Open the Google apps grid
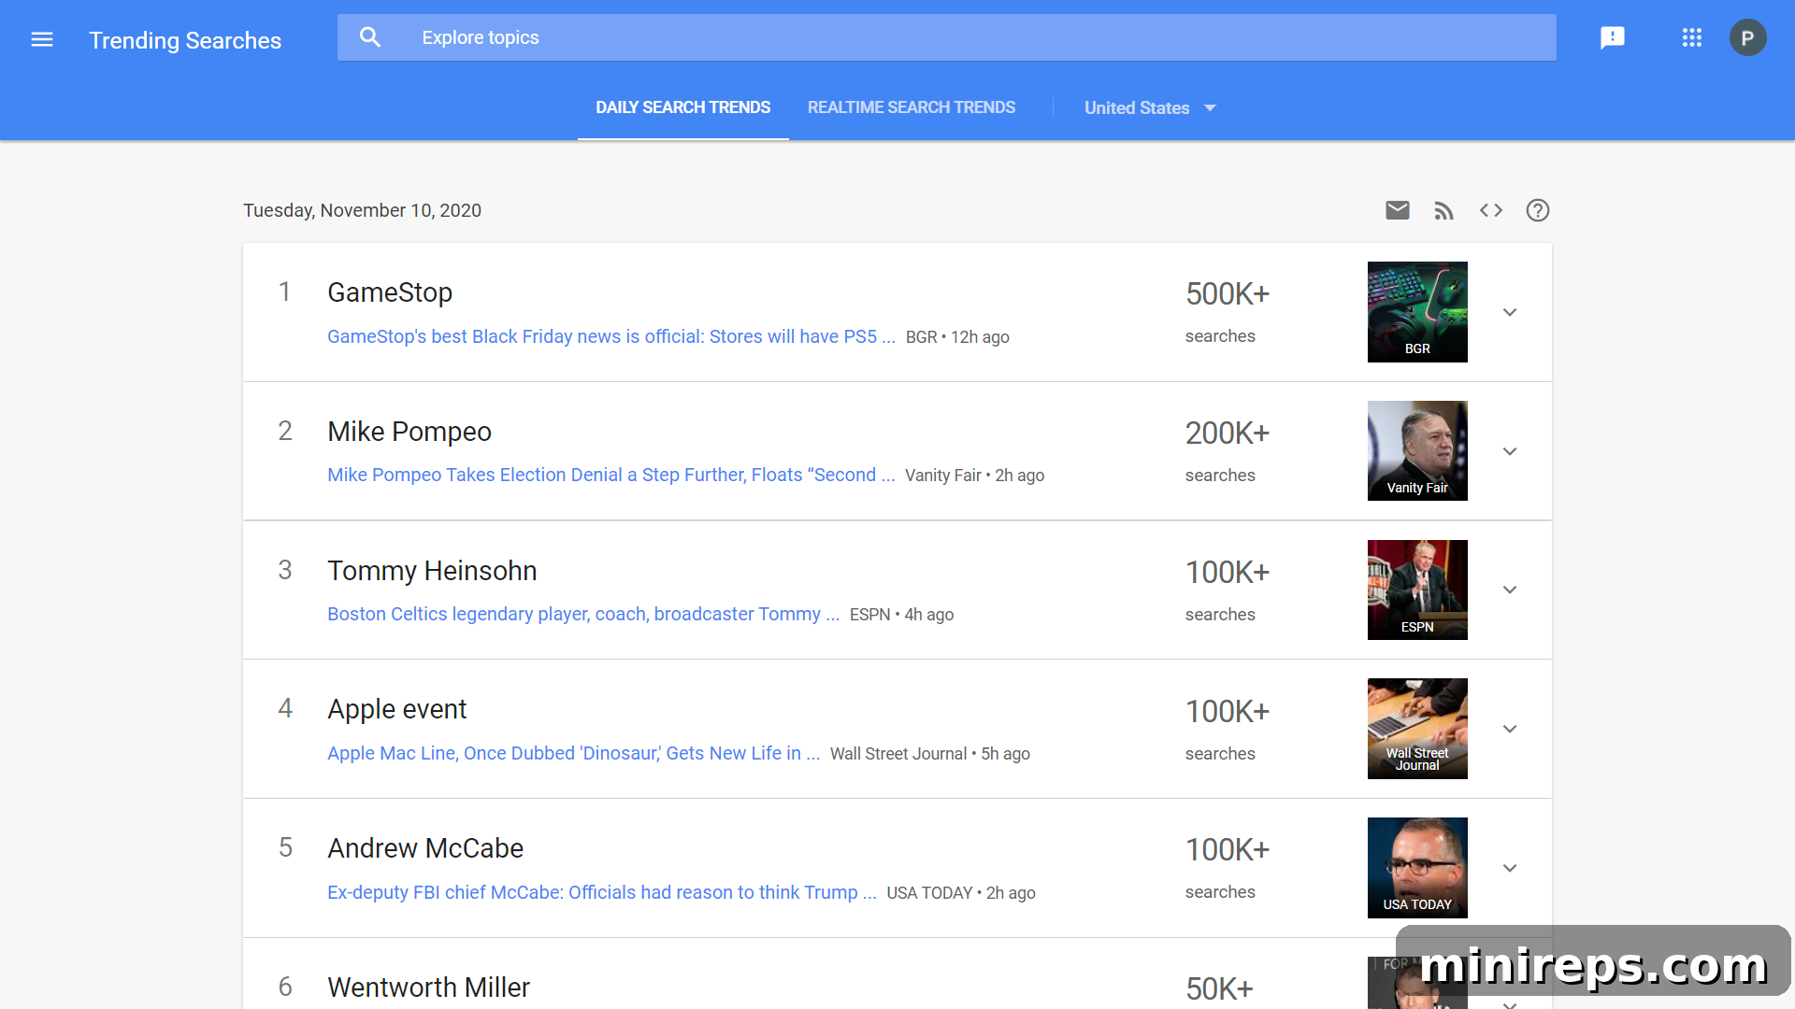 coord(1692,37)
